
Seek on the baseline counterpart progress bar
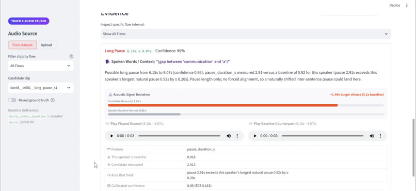tap(323, 136)
